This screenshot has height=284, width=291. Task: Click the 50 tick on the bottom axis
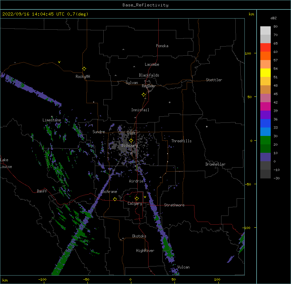click(x=174, y=279)
